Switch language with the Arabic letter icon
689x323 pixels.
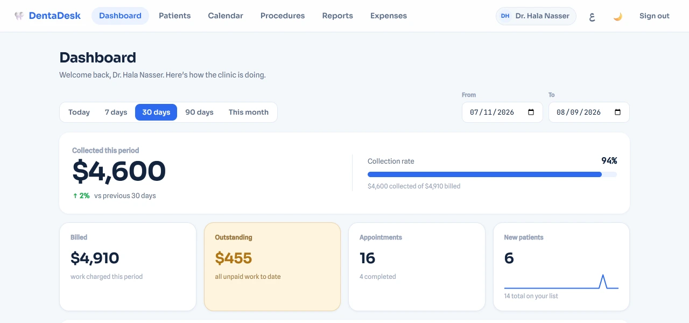coord(592,16)
